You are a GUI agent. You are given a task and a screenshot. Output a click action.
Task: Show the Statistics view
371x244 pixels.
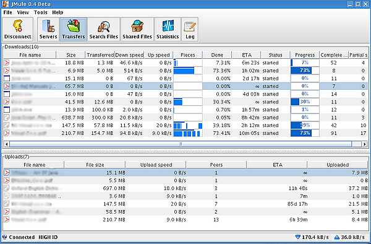click(168, 29)
